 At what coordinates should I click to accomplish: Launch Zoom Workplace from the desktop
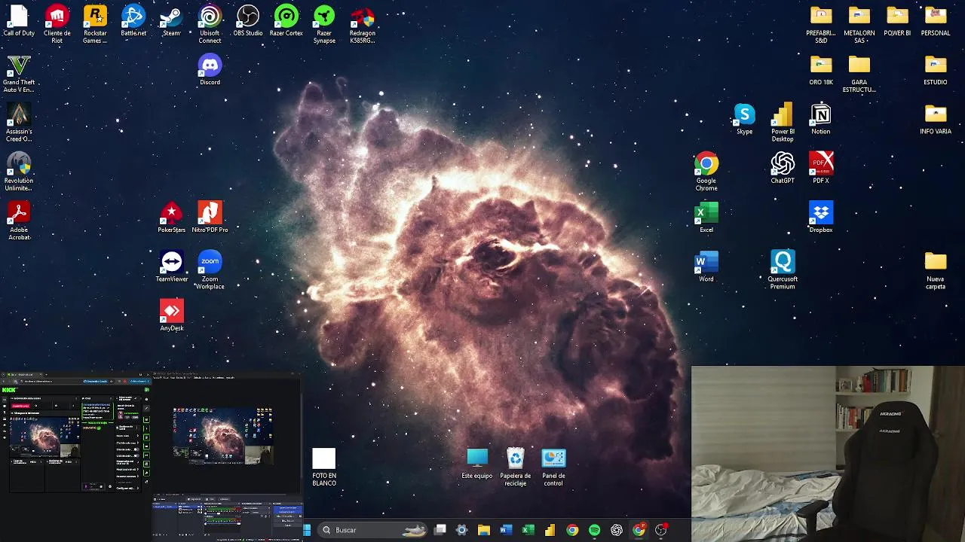pos(210,270)
